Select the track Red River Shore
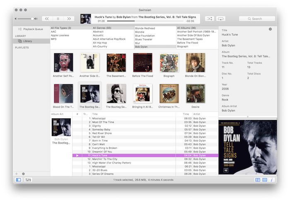This screenshot has height=202, width=290. (x=145, y=133)
